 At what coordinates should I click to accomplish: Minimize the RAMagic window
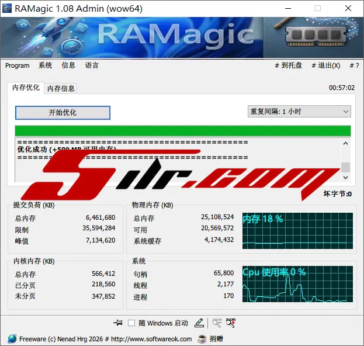coord(288,8)
